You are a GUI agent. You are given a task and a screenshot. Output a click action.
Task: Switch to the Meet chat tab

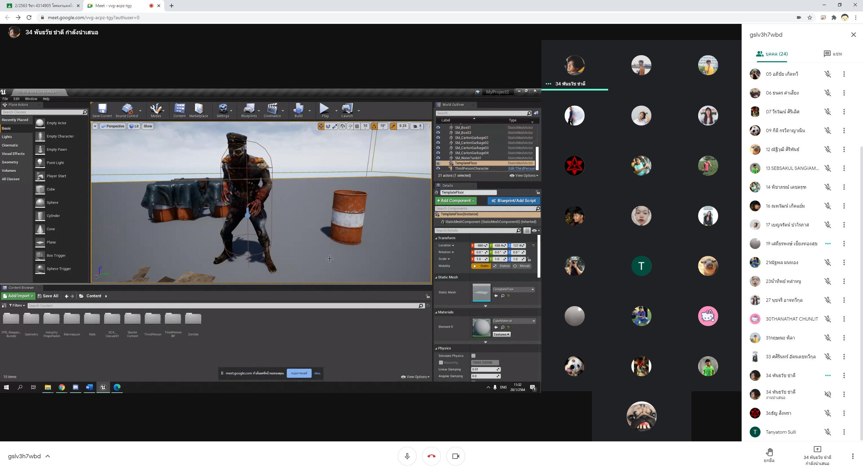pos(833,54)
